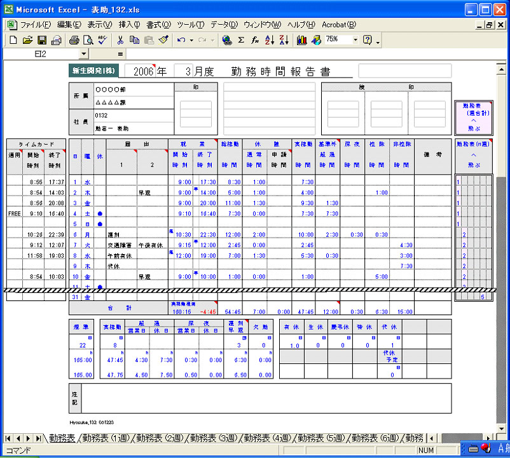Screen dimensions: 510x458
Task: Select the year cell showing 2006
Action: tap(141, 71)
